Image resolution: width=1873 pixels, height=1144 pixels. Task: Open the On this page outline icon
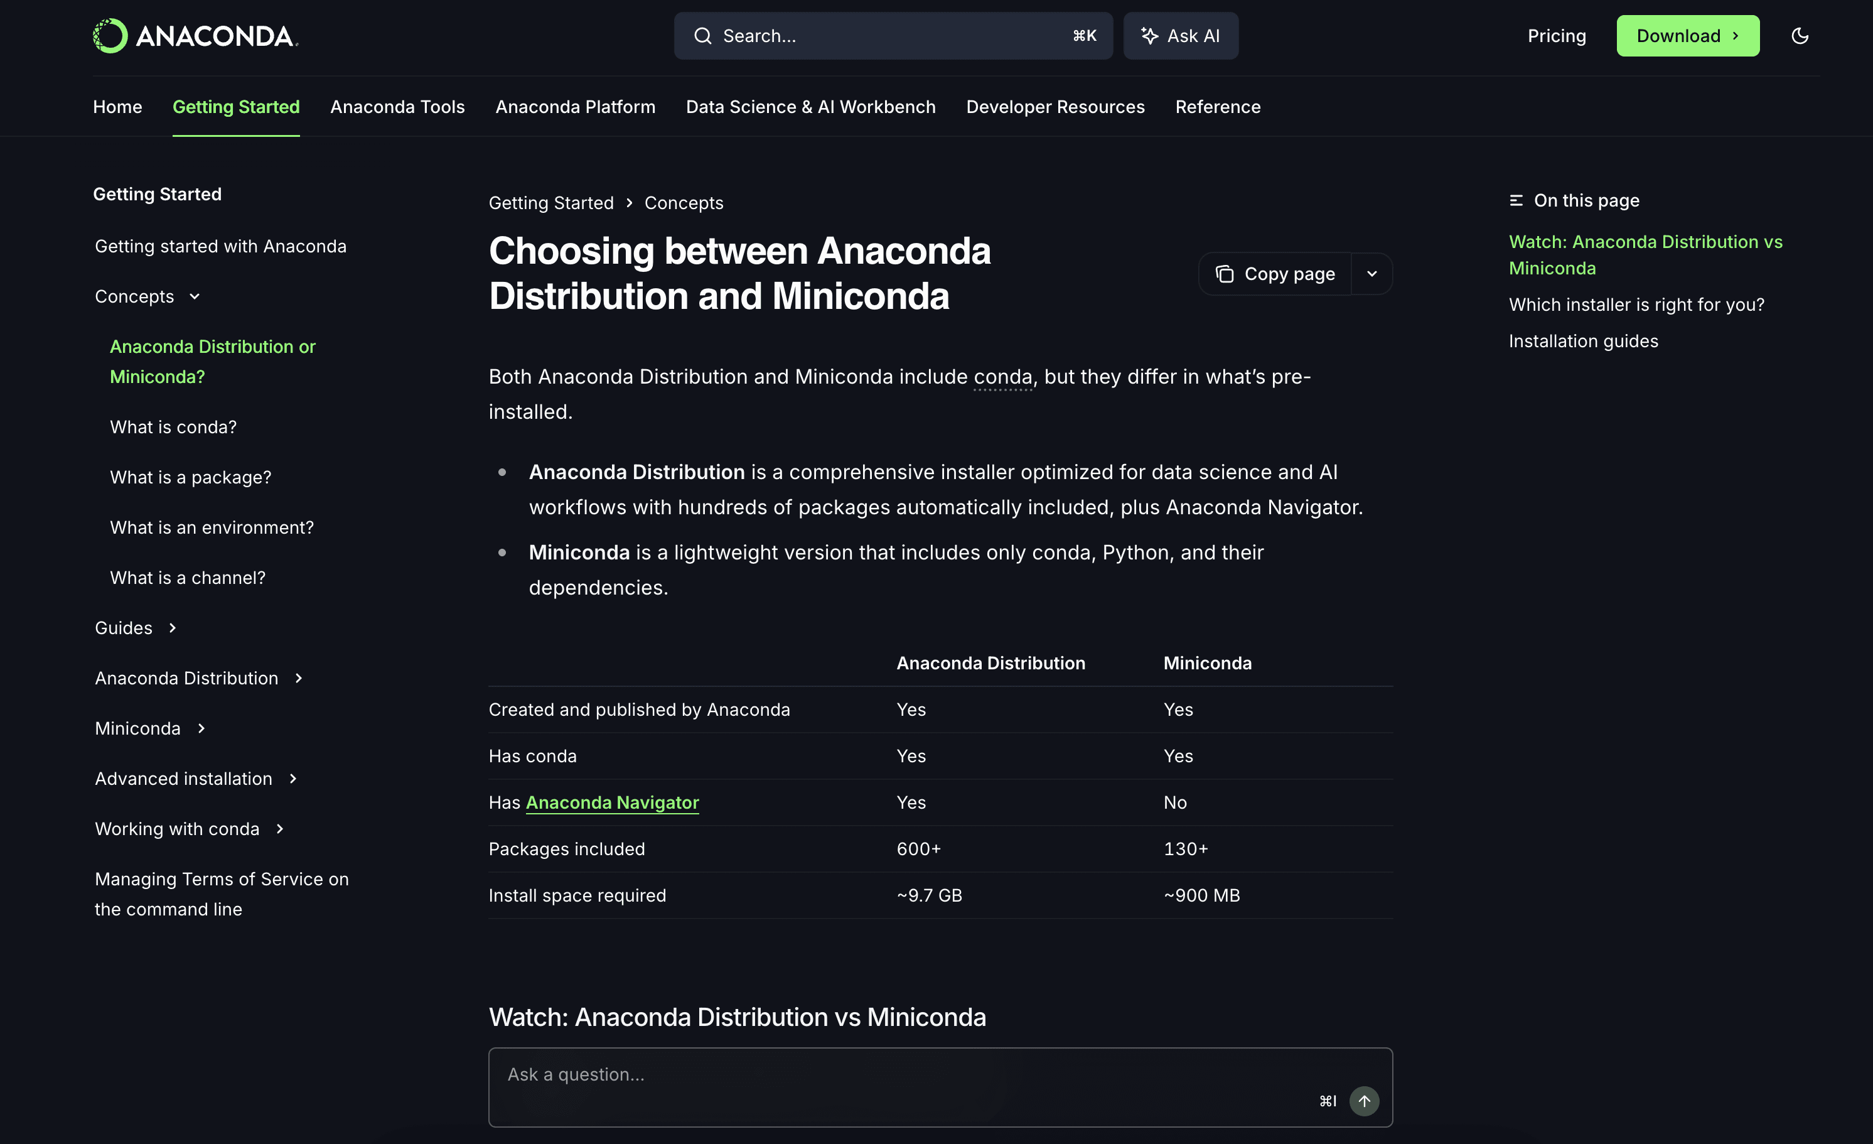tap(1516, 199)
